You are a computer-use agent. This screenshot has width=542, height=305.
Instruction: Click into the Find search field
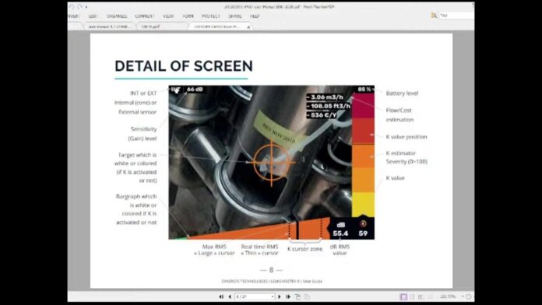[456, 16]
